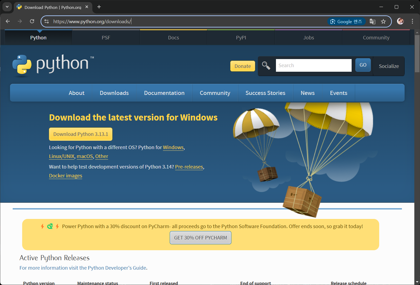420x285 pixels.
Task: Follow the Linux/UNIX link
Action: tap(62, 156)
